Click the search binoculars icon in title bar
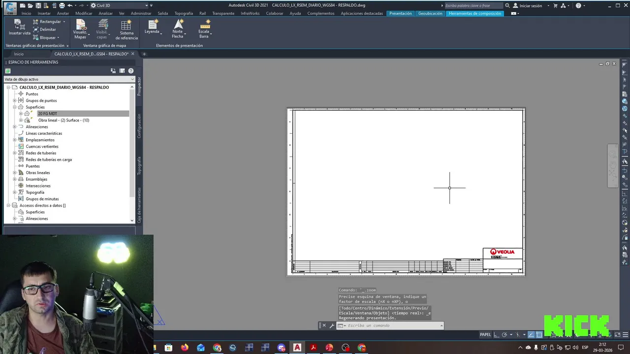This screenshot has height=354, width=630. click(507, 5)
